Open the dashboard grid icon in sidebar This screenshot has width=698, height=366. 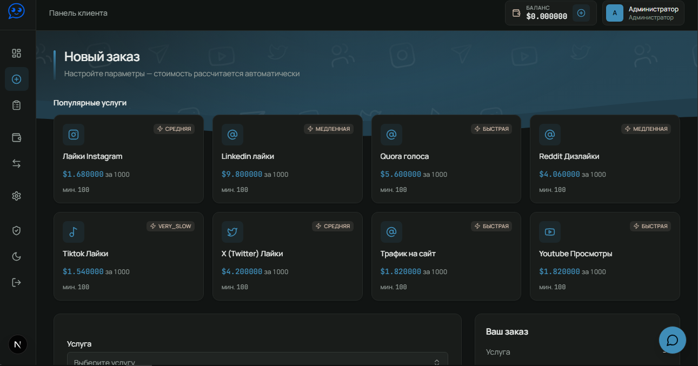pos(16,53)
